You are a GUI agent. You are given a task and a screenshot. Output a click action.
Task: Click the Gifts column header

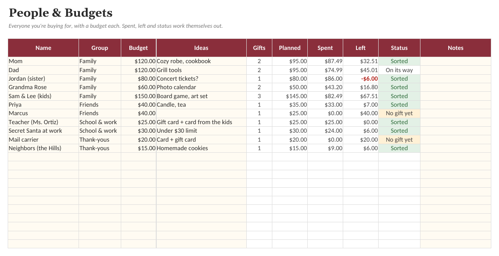pos(259,48)
